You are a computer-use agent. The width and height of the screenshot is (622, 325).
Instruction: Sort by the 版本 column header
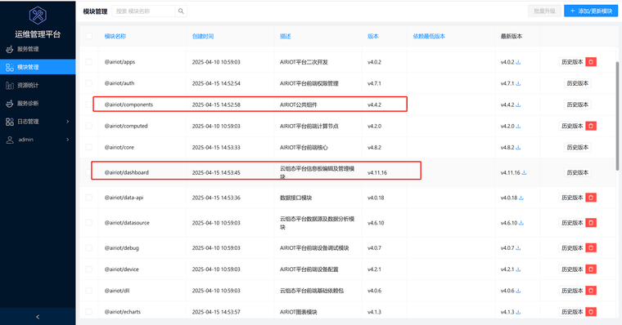[x=373, y=36]
